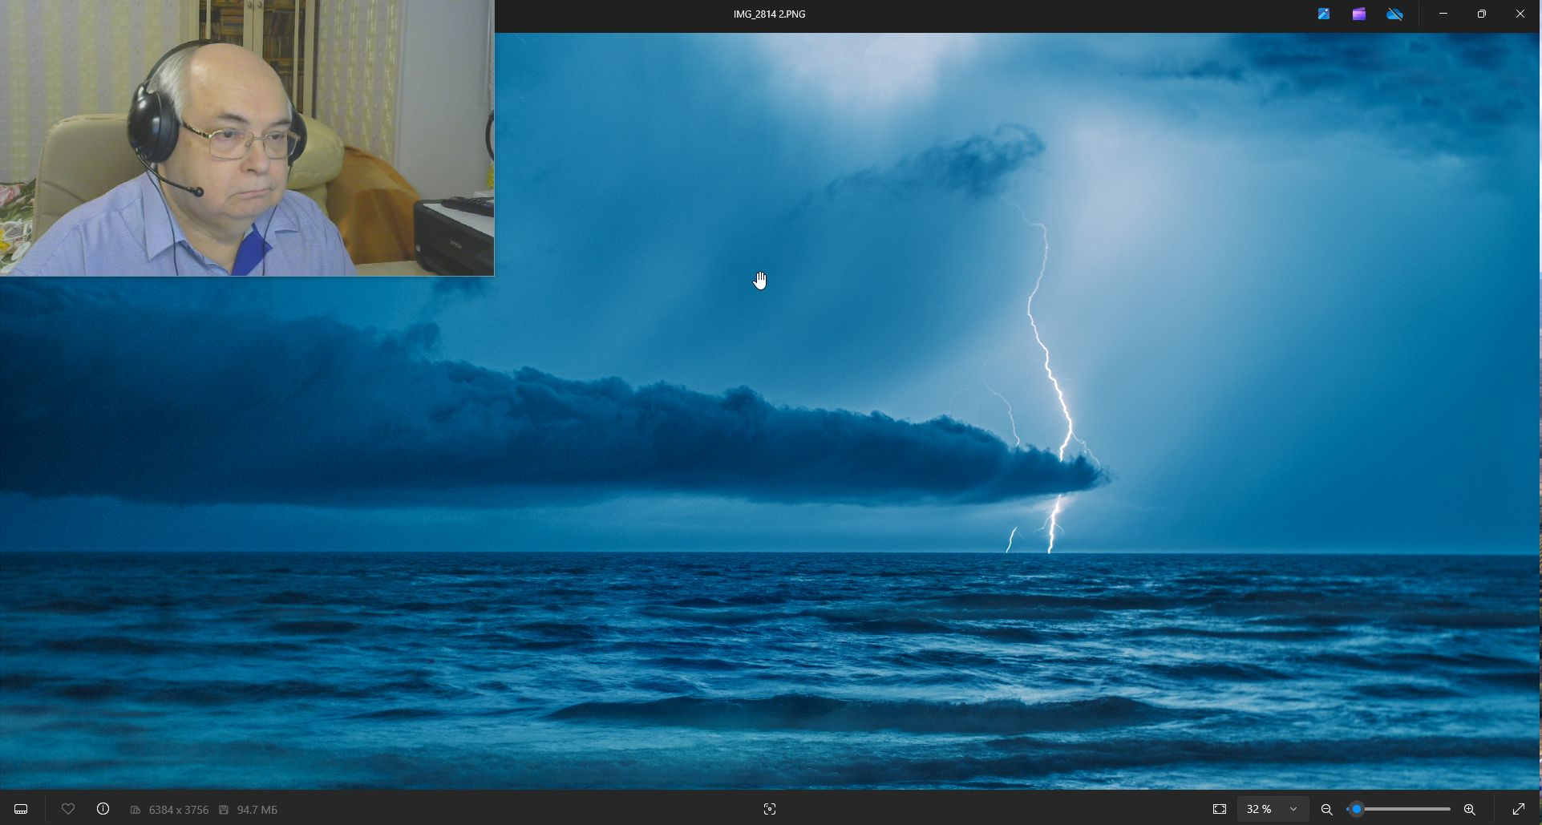Viewport: 1542px width, 825px height.
Task: Fit image to window with the zoom-to-fit icon
Action: pyautogui.click(x=1220, y=809)
